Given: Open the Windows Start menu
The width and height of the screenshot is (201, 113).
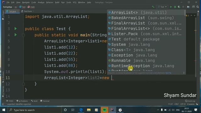Looking at the screenshot, I should [4, 110].
